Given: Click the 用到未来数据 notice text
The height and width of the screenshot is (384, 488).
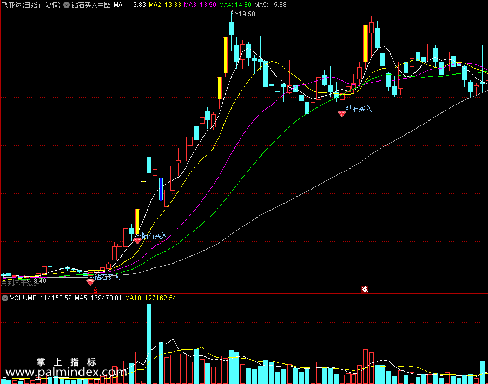Looking at the screenshot, I should pyautogui.click(x=21, y=282).
